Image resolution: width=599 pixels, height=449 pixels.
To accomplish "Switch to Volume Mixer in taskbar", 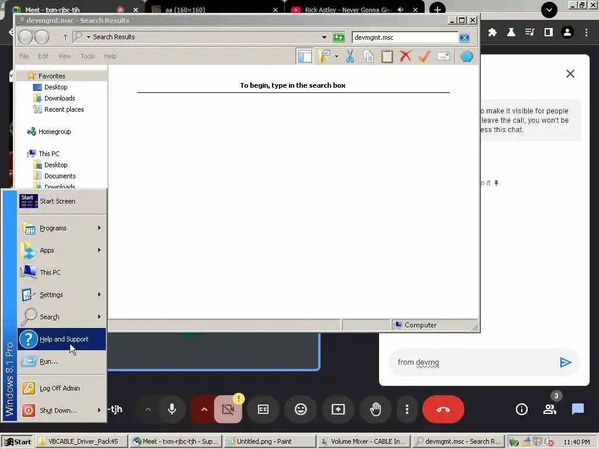I will coord(364,442).
